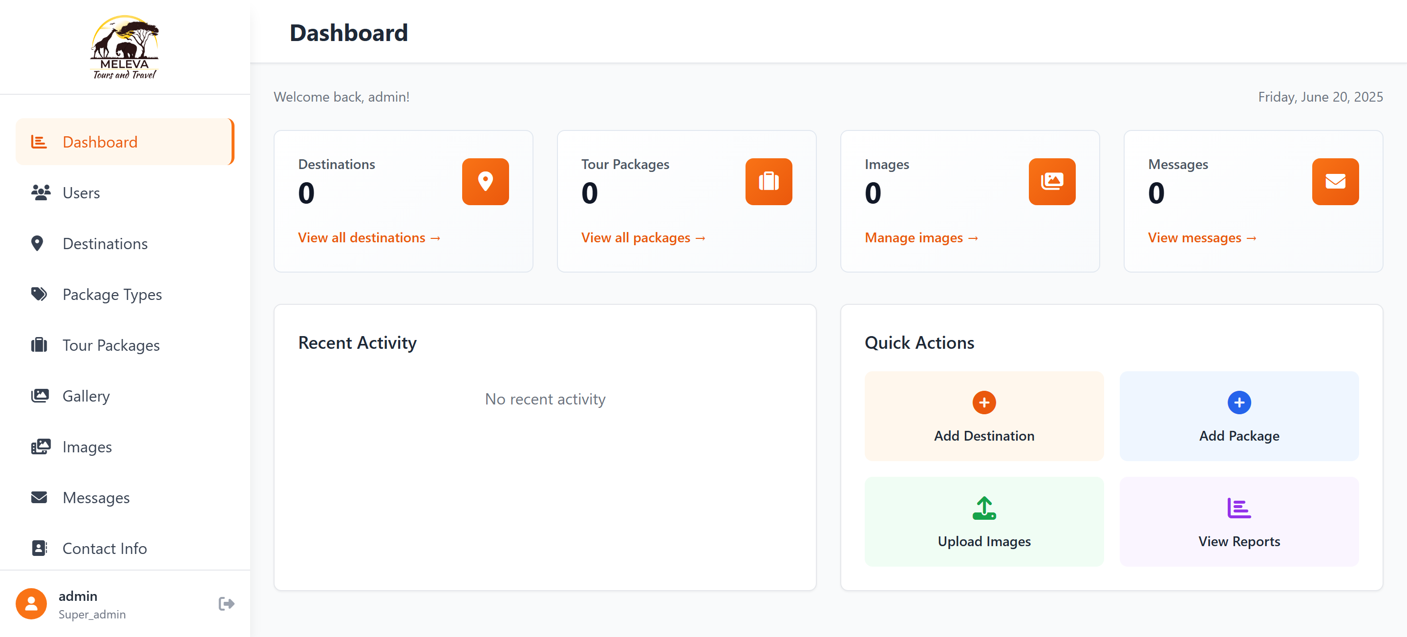Click the Dashboard chart icon in sidebar

coord(39,142)
